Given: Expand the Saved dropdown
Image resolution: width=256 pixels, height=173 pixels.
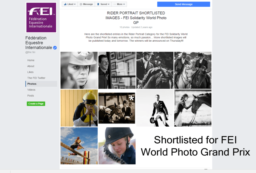Looking at the screenshot, I should click(x=103, y=4).
